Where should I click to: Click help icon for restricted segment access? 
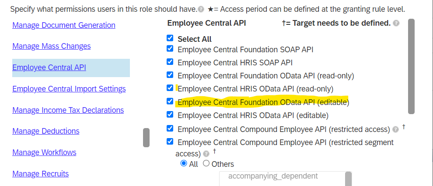(206, 154)
